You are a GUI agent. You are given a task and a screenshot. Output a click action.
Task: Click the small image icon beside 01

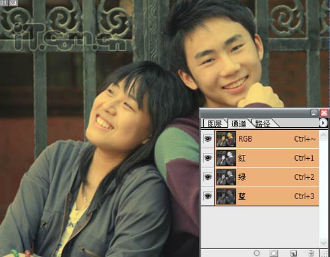pos(14,3)
